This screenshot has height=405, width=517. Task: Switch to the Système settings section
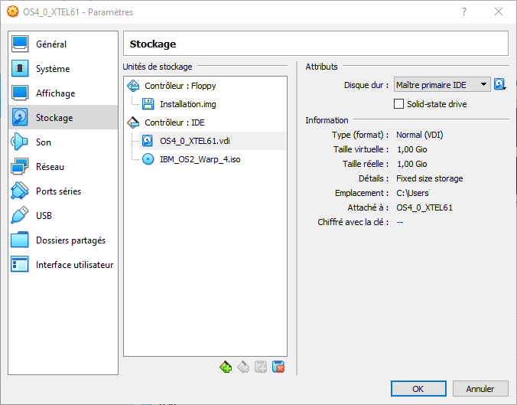coord(52,69)
